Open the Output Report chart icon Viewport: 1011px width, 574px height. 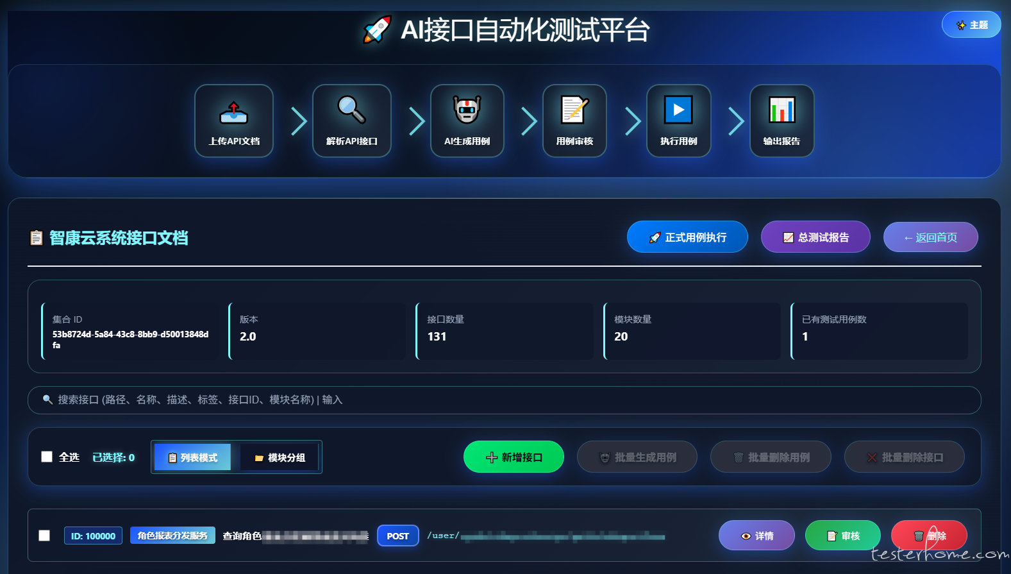point(781,110)
